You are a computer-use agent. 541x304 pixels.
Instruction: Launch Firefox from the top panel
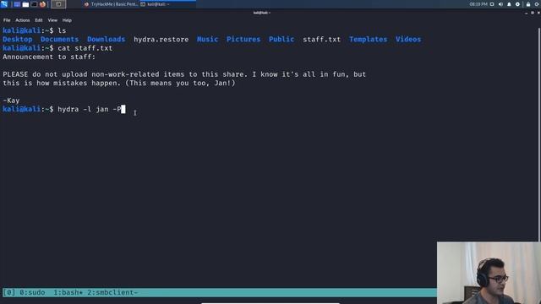pos(42,4)
